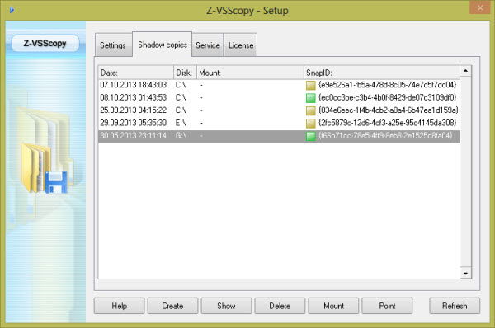Click SnapID starting with {2fc5879c

click(x=388, y=123)
